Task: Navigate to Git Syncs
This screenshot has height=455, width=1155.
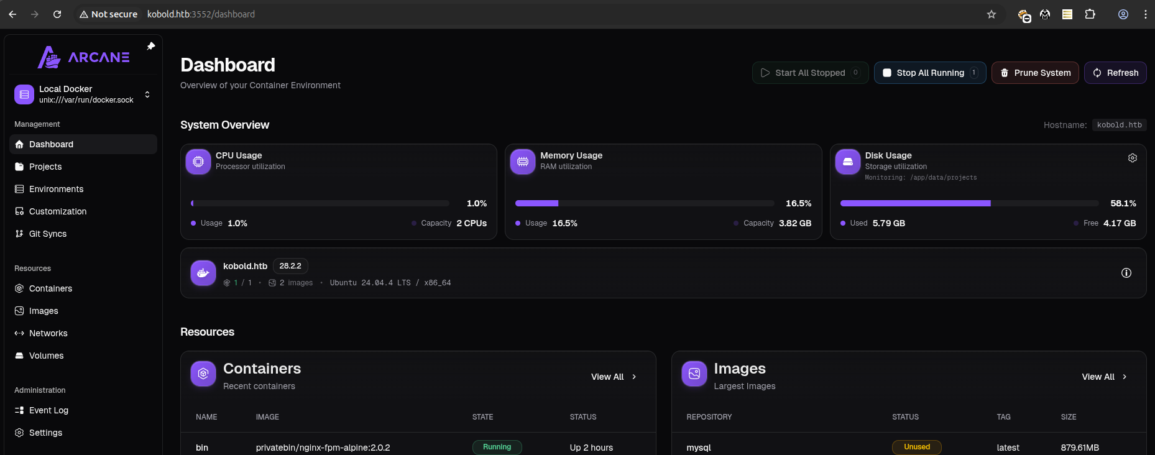Action: point(83,234)
